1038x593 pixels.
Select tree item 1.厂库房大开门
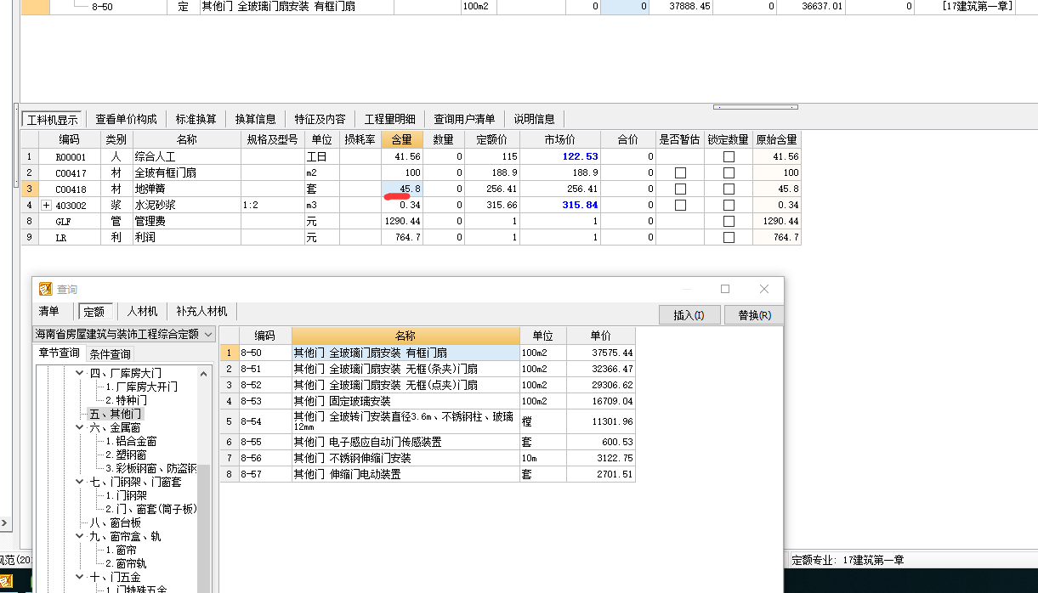[141, 387]
